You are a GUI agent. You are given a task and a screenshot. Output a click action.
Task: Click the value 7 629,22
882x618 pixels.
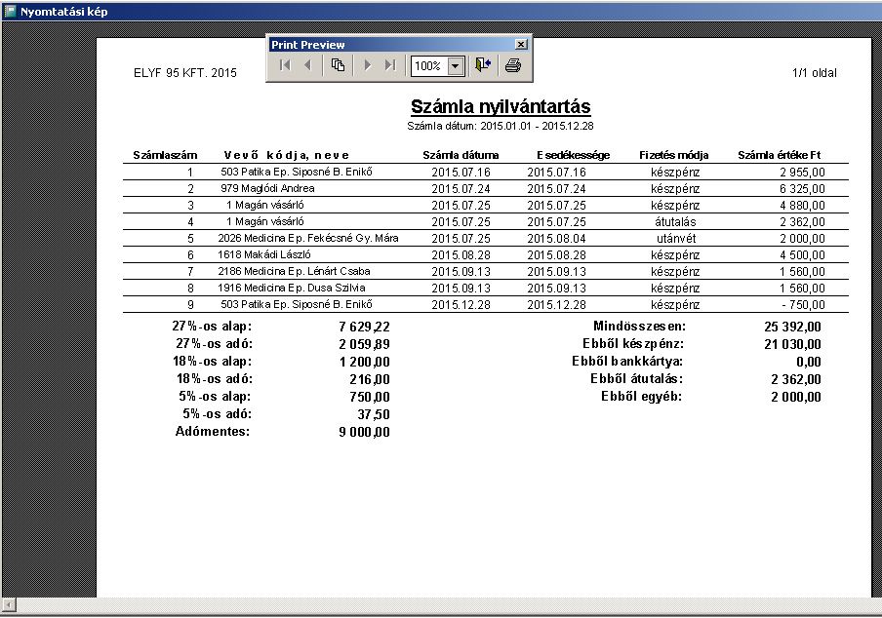coord(364,327)
